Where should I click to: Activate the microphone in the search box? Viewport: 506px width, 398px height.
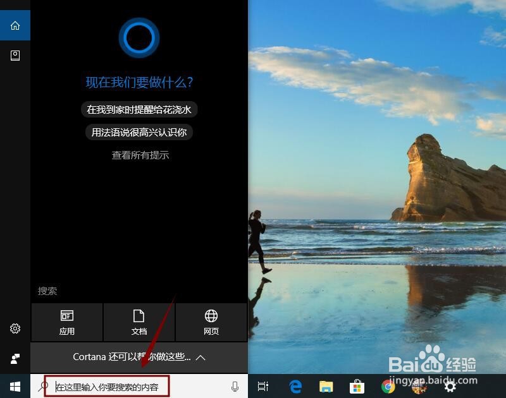[x=235, y=386]
